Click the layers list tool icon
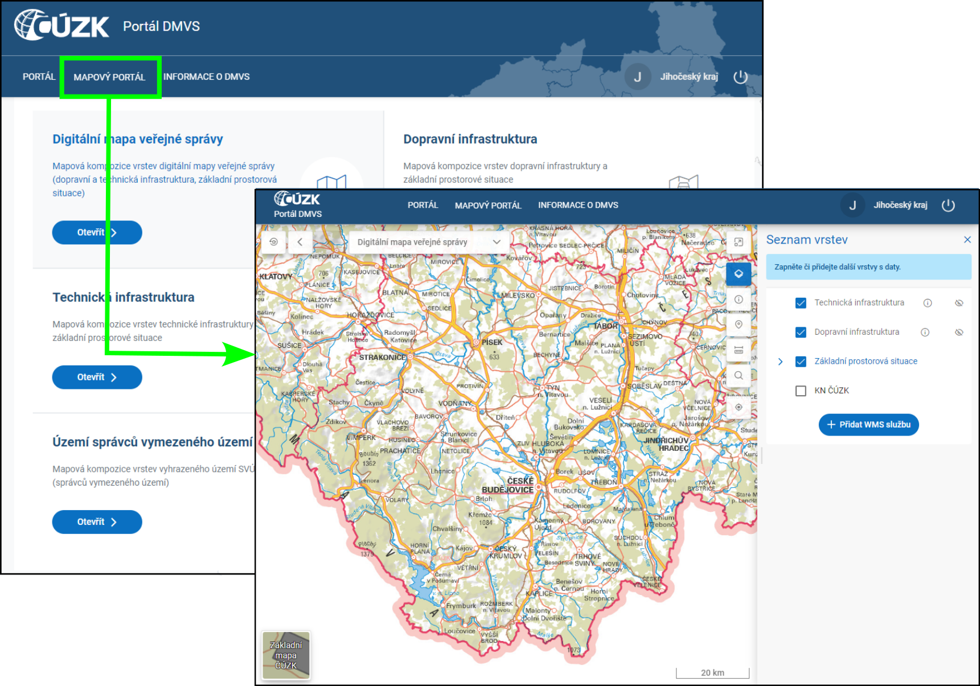Viewport: 980px width, 686px height. 739,274
